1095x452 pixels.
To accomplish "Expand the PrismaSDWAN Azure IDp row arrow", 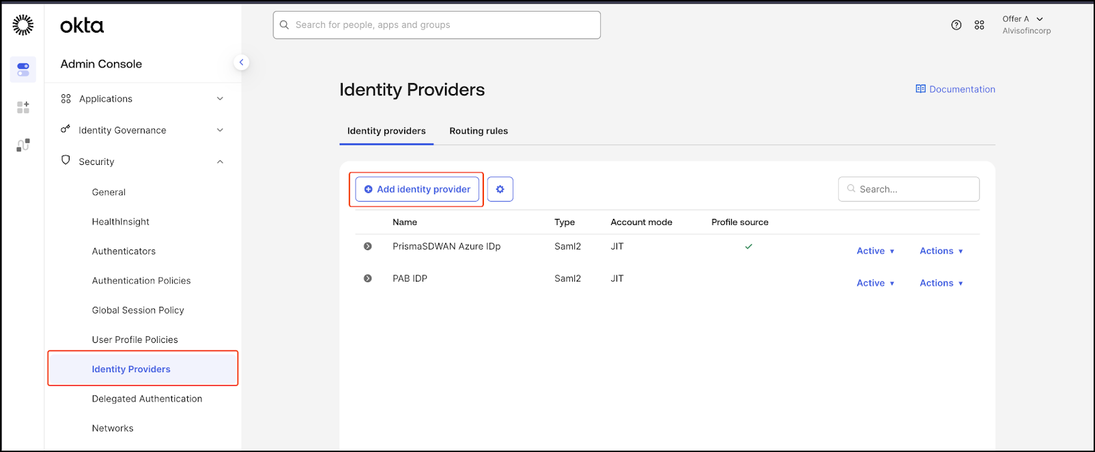I will click(x=368, y=247).
